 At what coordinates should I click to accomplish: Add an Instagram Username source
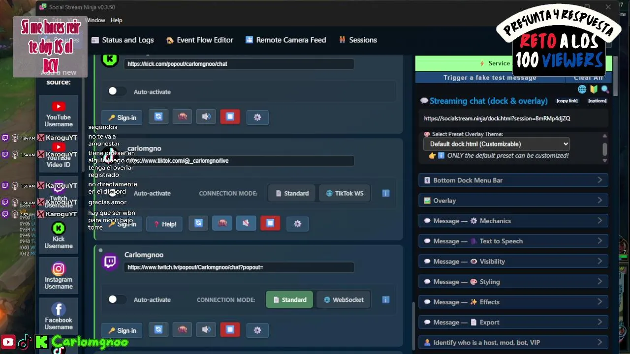click(x=59, y=276)
